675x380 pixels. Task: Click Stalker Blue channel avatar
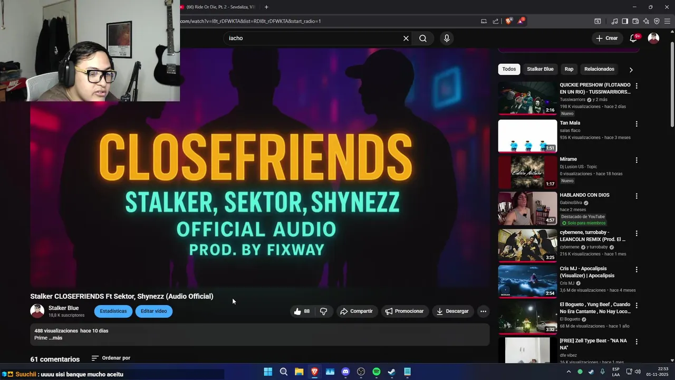[x=37, y=311]
